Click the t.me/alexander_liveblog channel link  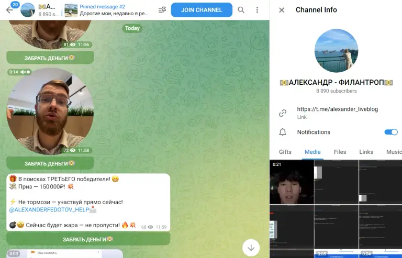pyautogui.click(x=338, y=109)
